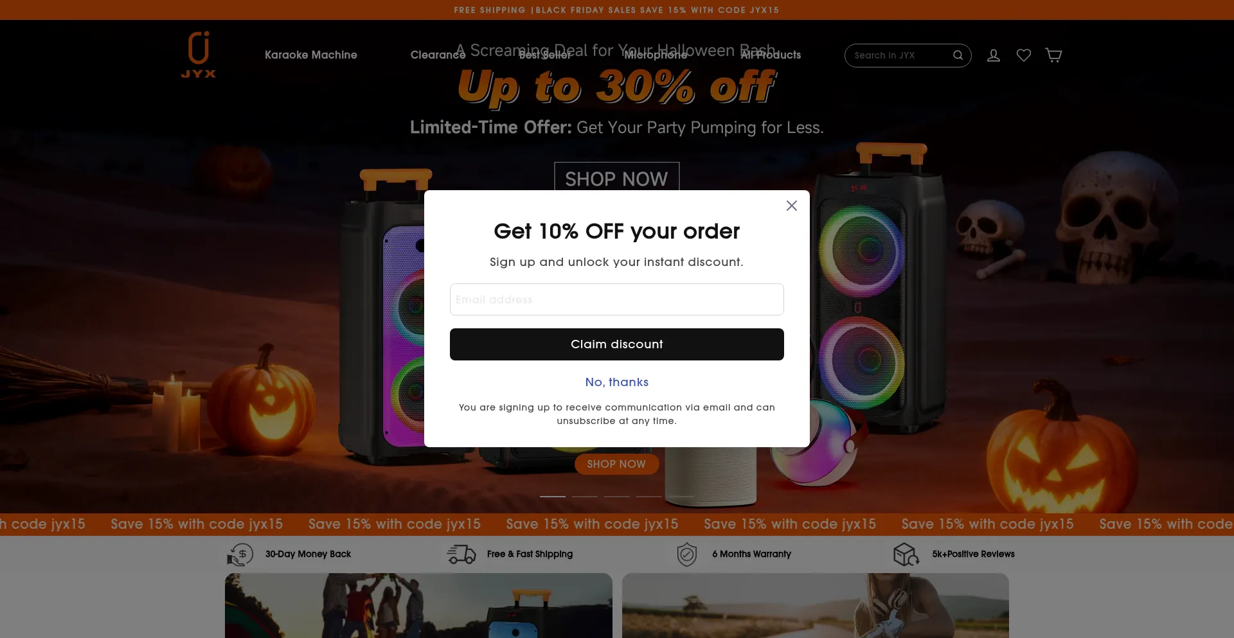Viewport: 1234px width, 638px height.
Task: Close the discount popup with X
Action: 792,206
